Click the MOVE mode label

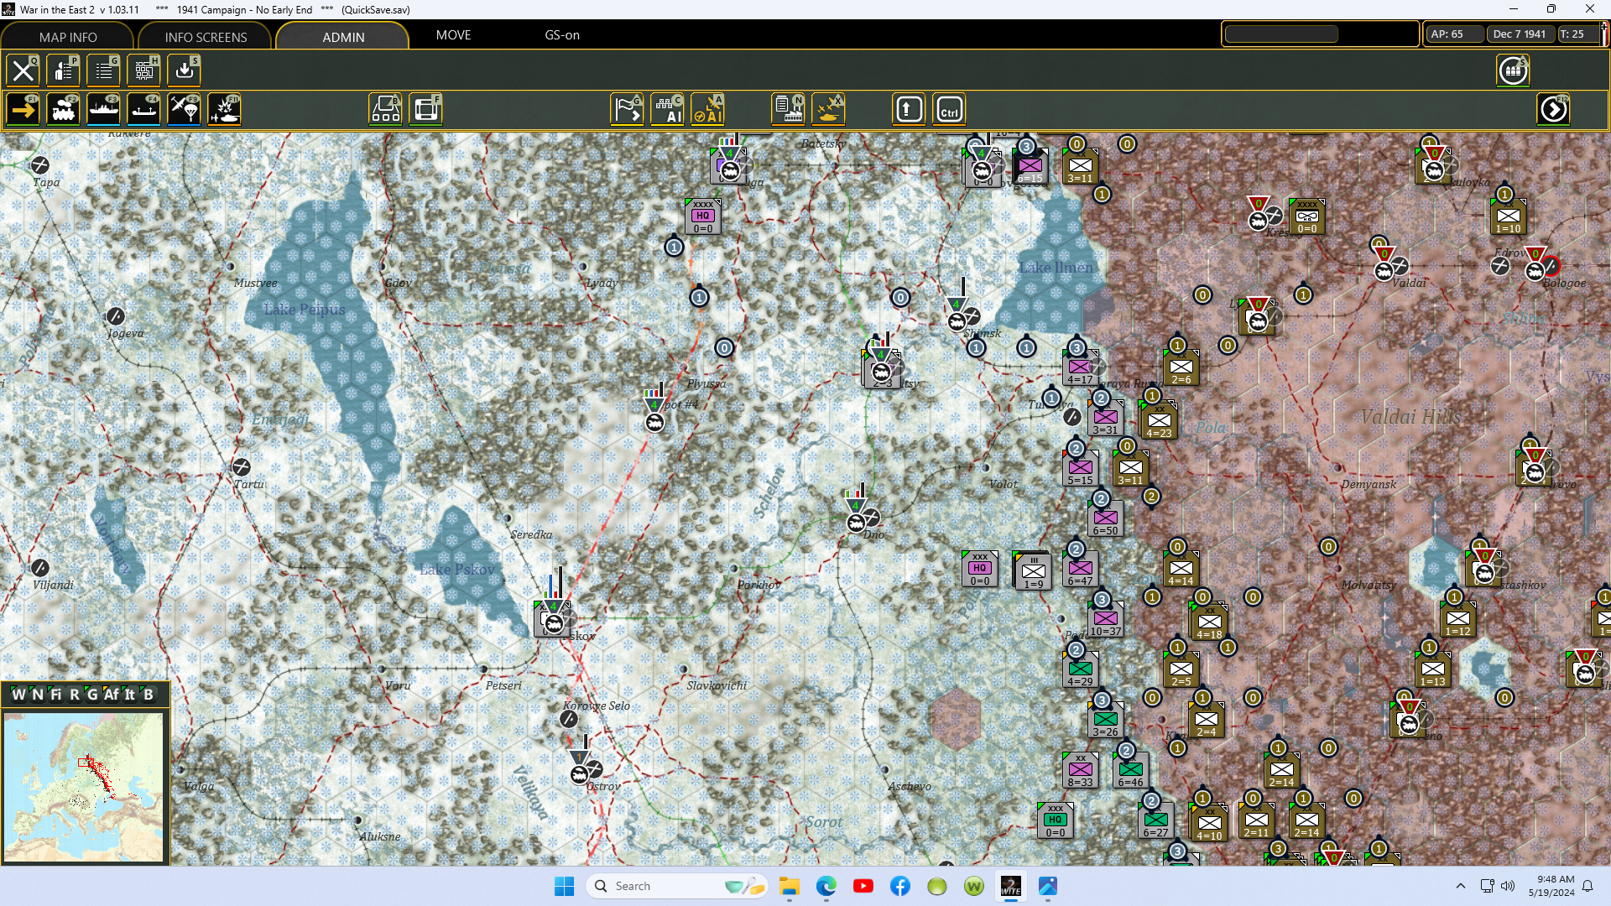453,35
